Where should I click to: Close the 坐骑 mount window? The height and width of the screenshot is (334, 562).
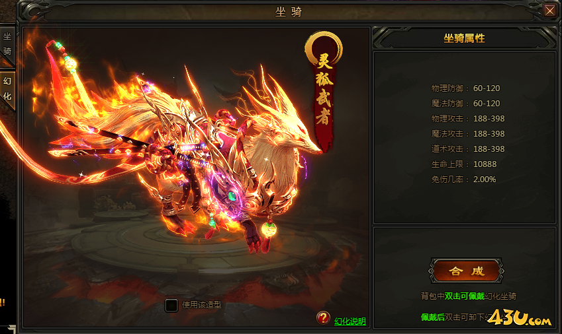tap(549, 11)
